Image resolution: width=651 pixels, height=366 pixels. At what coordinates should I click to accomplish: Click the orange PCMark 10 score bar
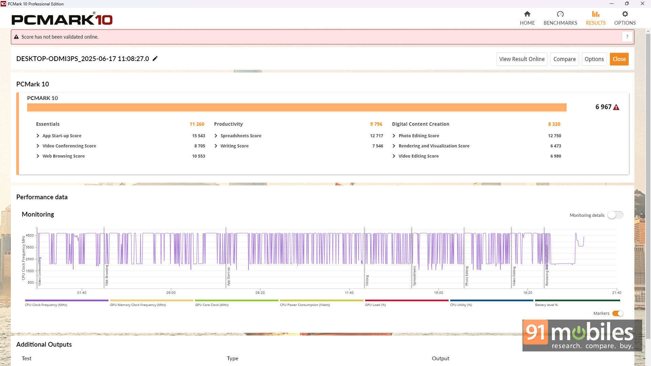(x=297, y=107)
